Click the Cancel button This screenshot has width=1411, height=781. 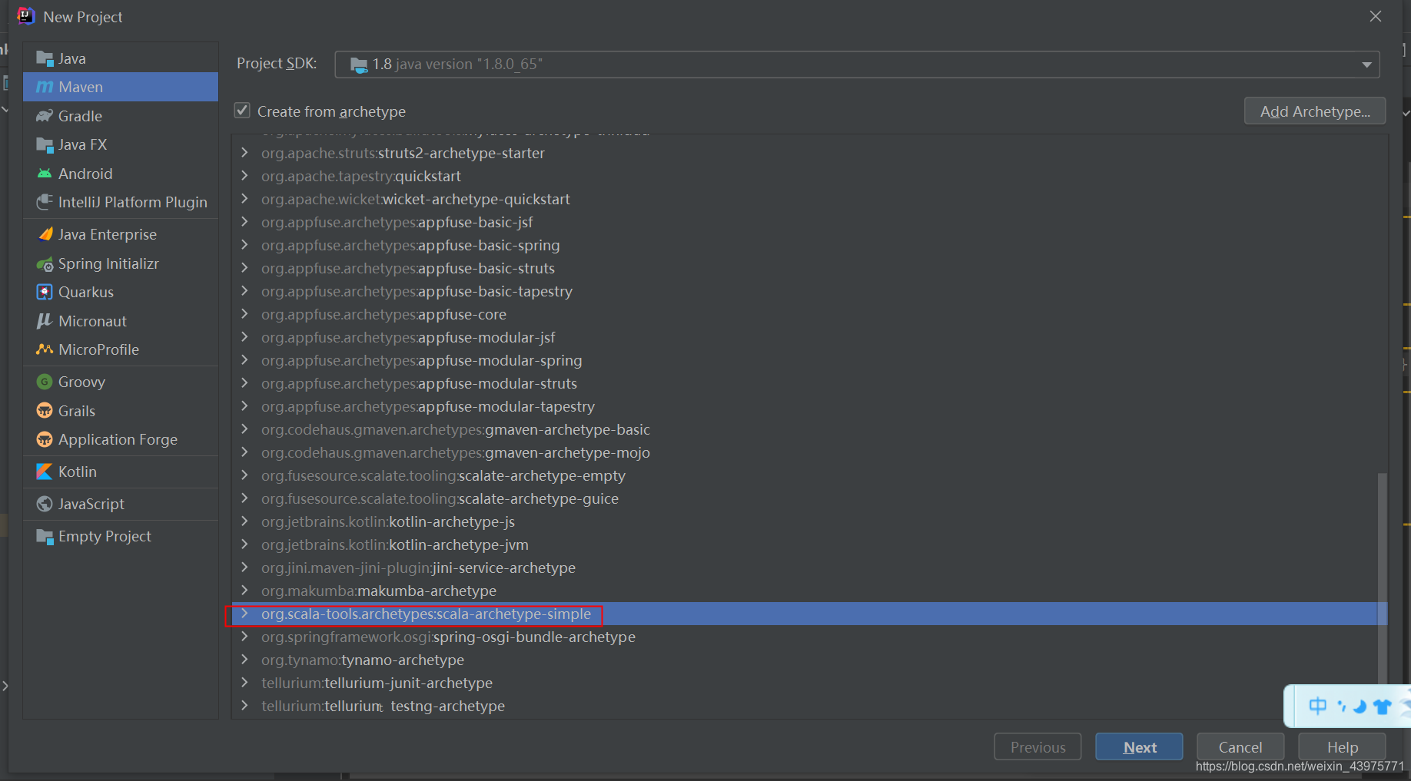[1240, 747]
